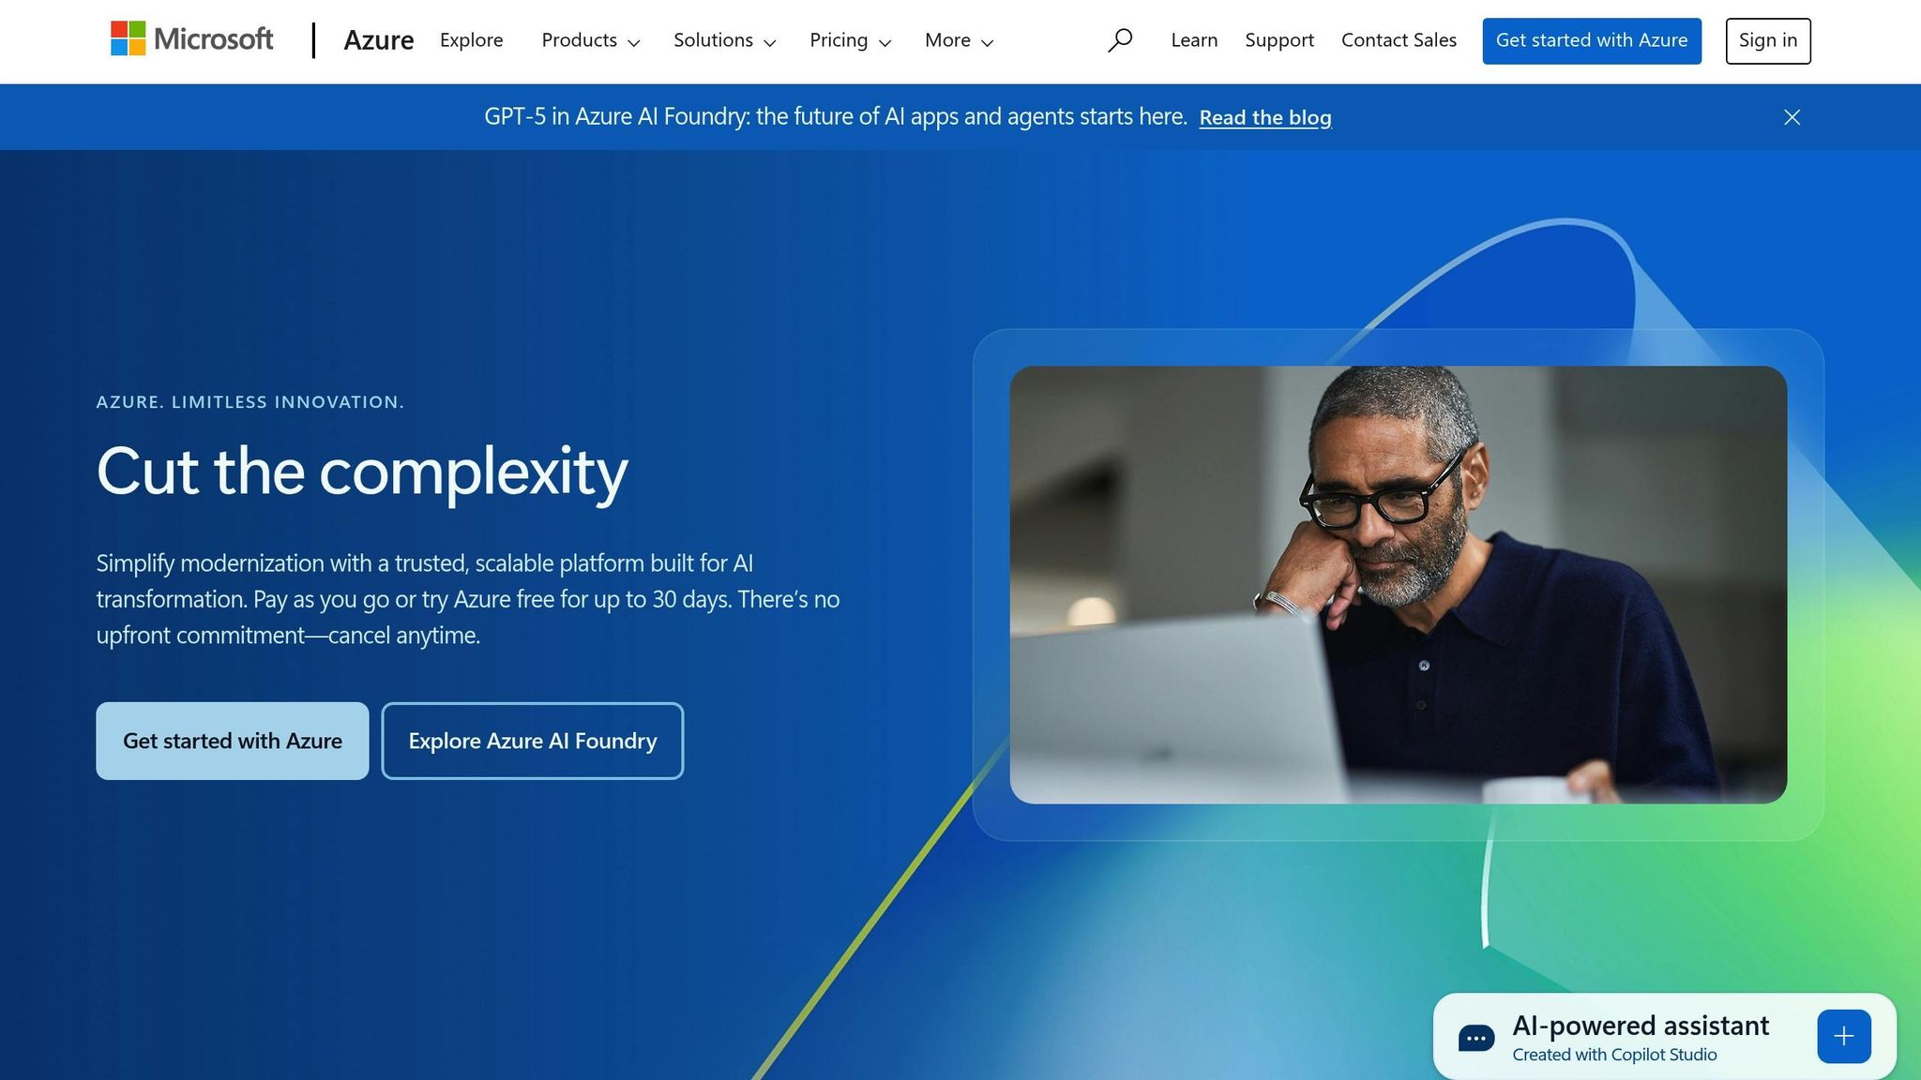
Task: Click the chat bubble assistant icon
Action: (x=1475, y=1038)
